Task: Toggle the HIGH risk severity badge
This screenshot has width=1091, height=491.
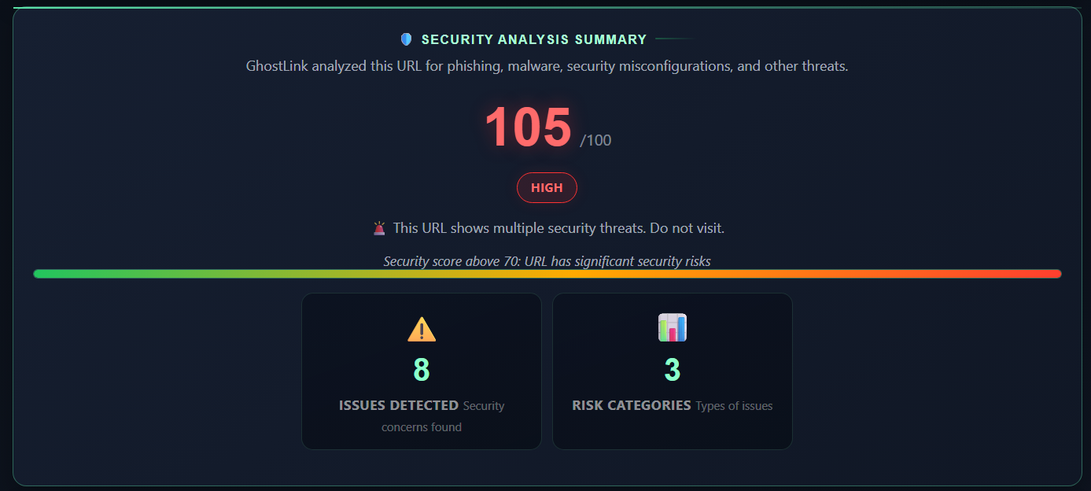Action: 546,187
